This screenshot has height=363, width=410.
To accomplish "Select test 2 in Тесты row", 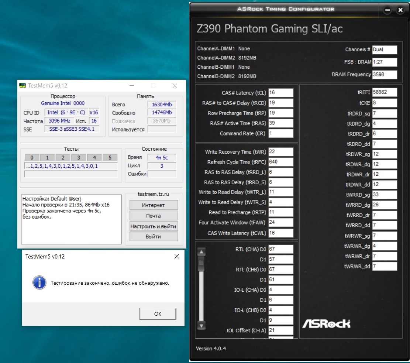I will tap(63, 157).
